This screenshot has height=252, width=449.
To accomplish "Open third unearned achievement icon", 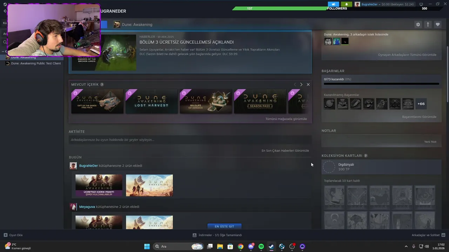I will pyautogui.click(x=356, y=104).
